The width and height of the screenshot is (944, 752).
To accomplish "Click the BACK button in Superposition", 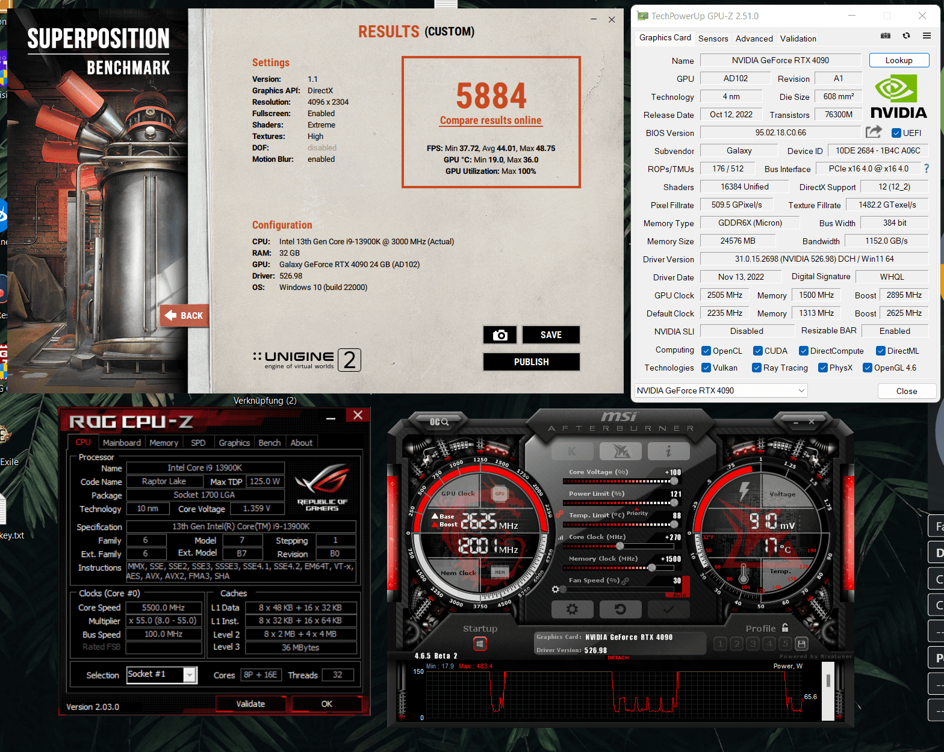I will [185, 315].
